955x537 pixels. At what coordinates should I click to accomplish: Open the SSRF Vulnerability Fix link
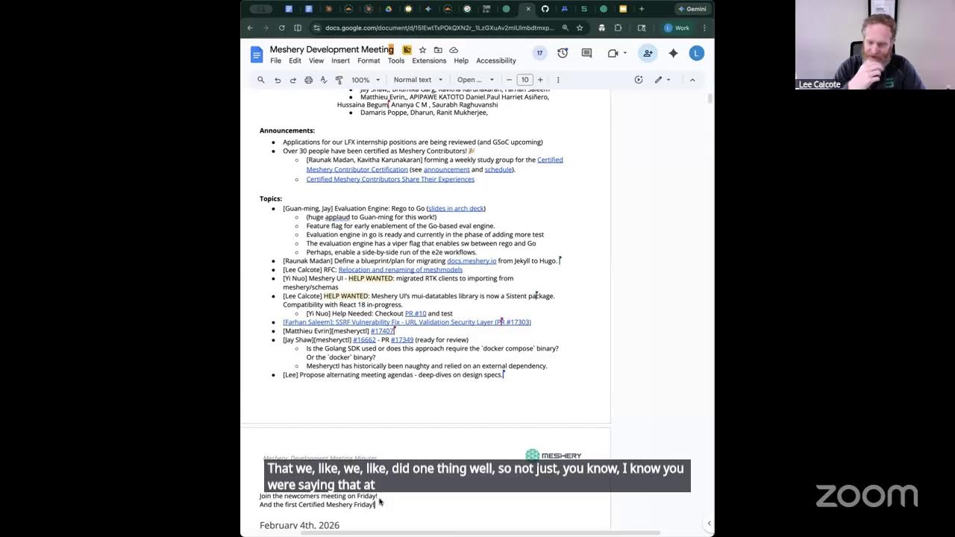click(407, 322)
